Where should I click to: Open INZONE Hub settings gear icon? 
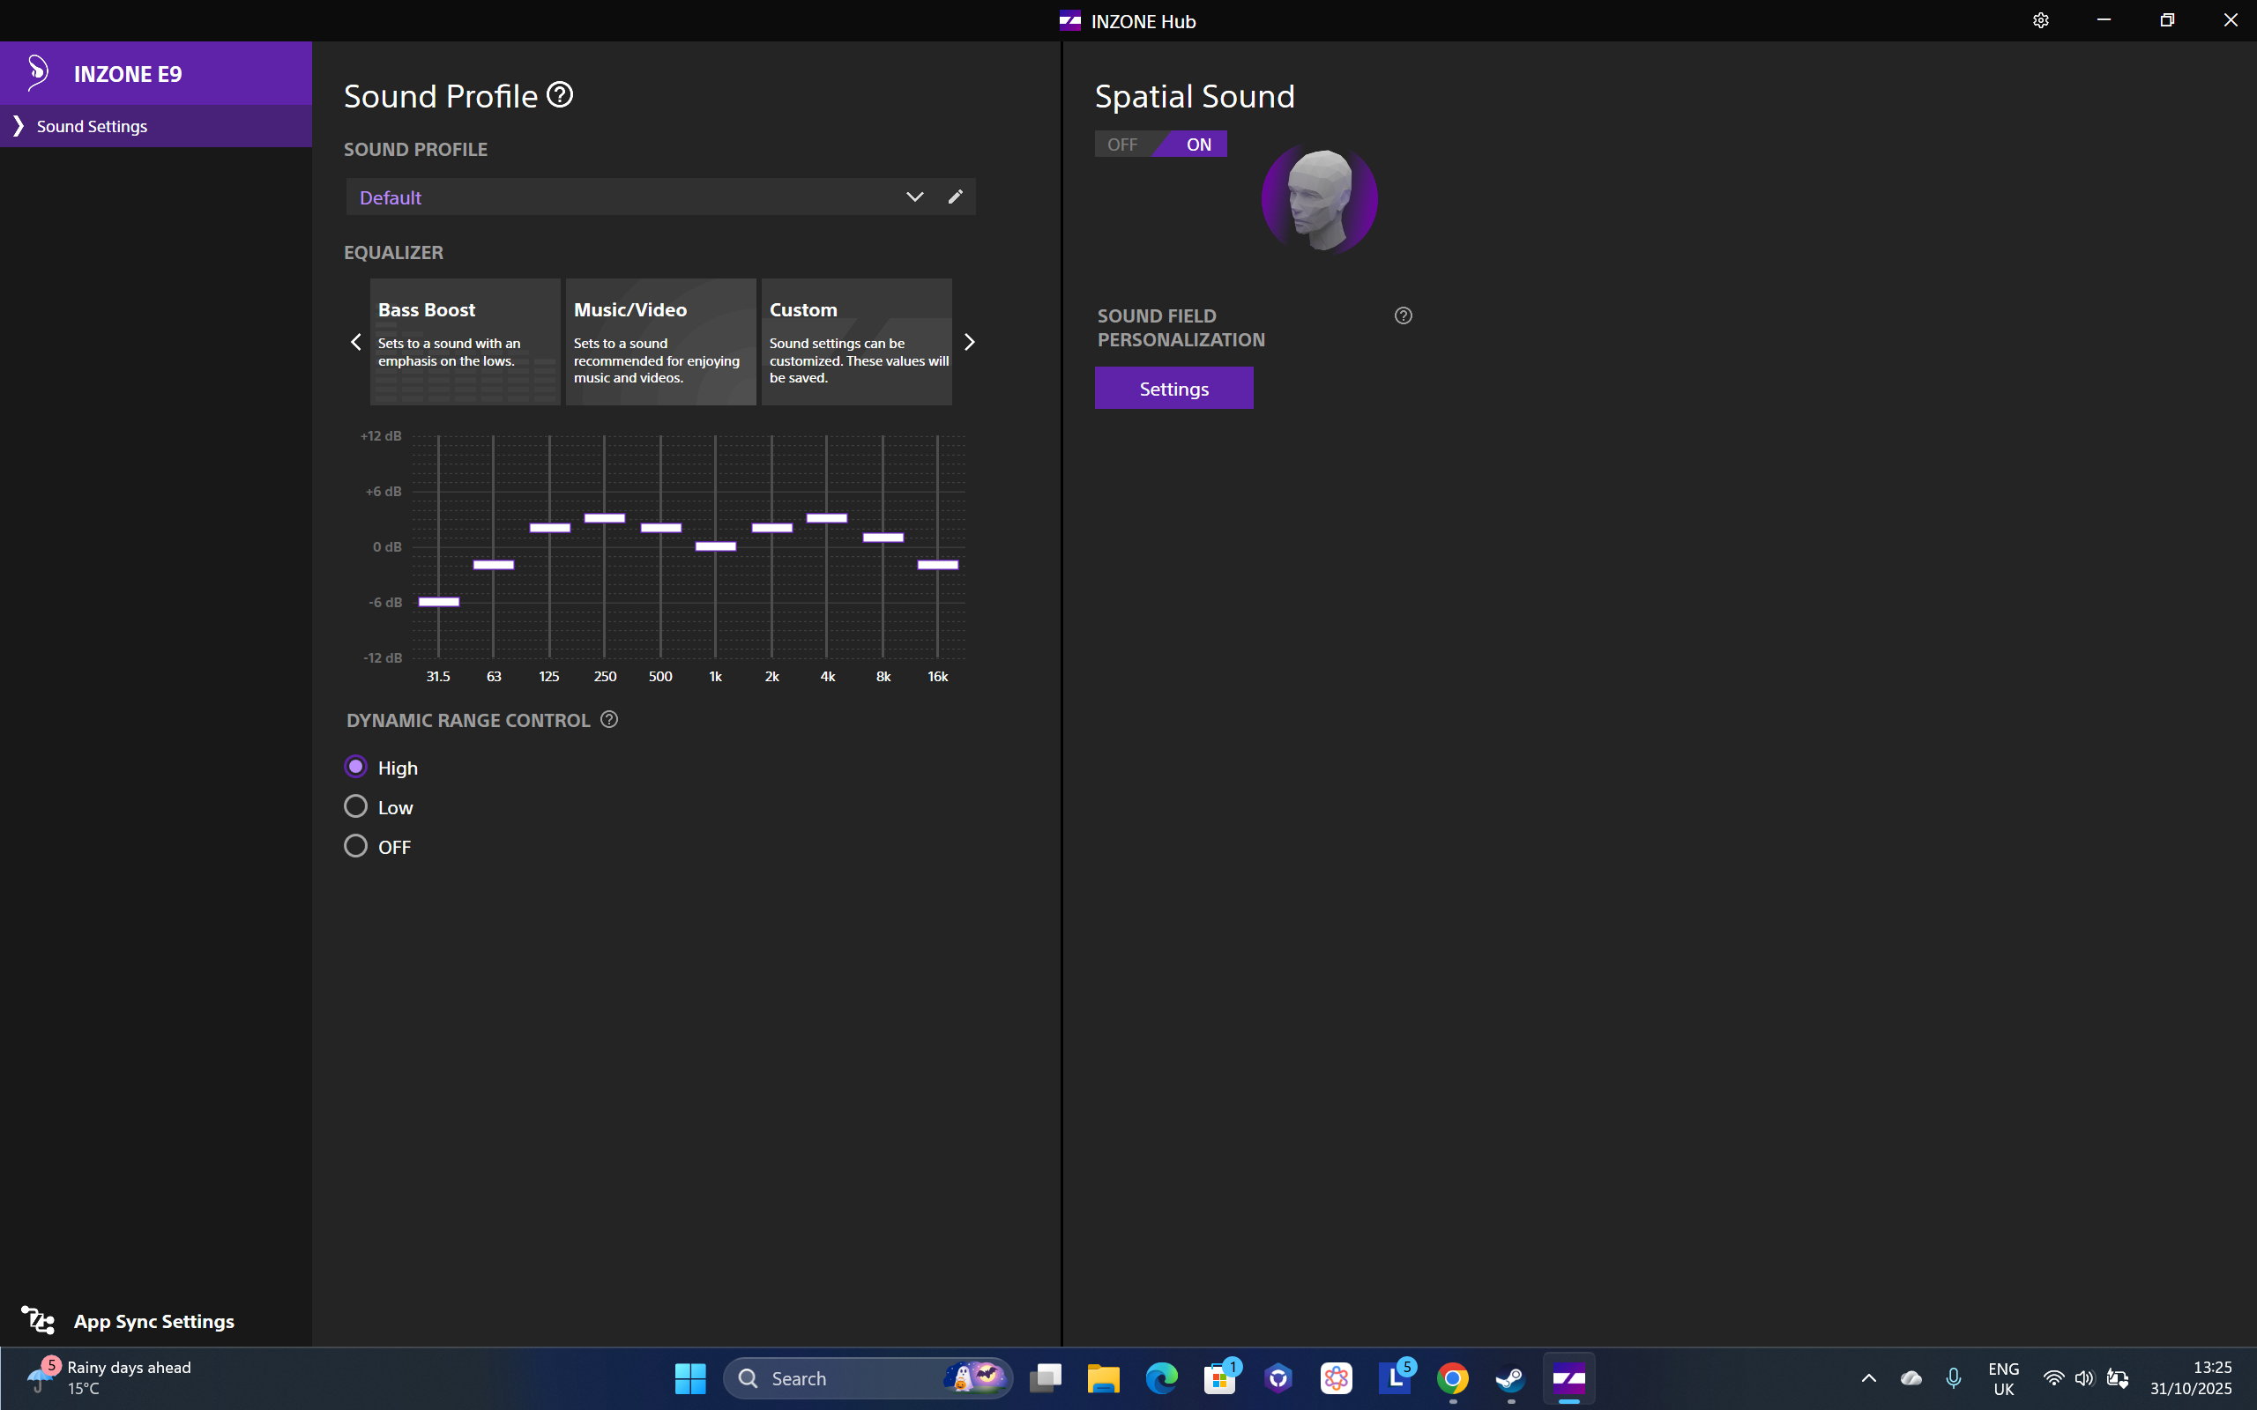2041,20
